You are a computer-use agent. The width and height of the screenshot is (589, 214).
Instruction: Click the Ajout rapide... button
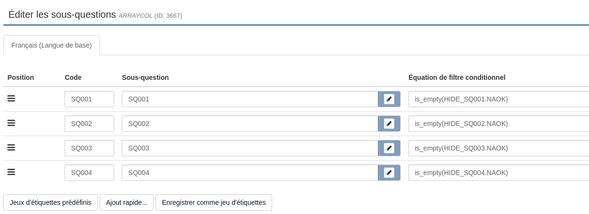127,202
